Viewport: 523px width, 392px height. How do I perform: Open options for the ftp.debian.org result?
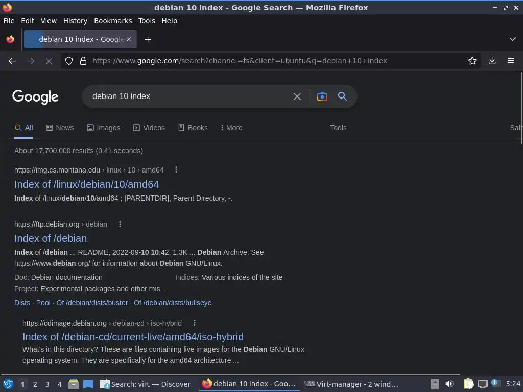tap(120, 224)
